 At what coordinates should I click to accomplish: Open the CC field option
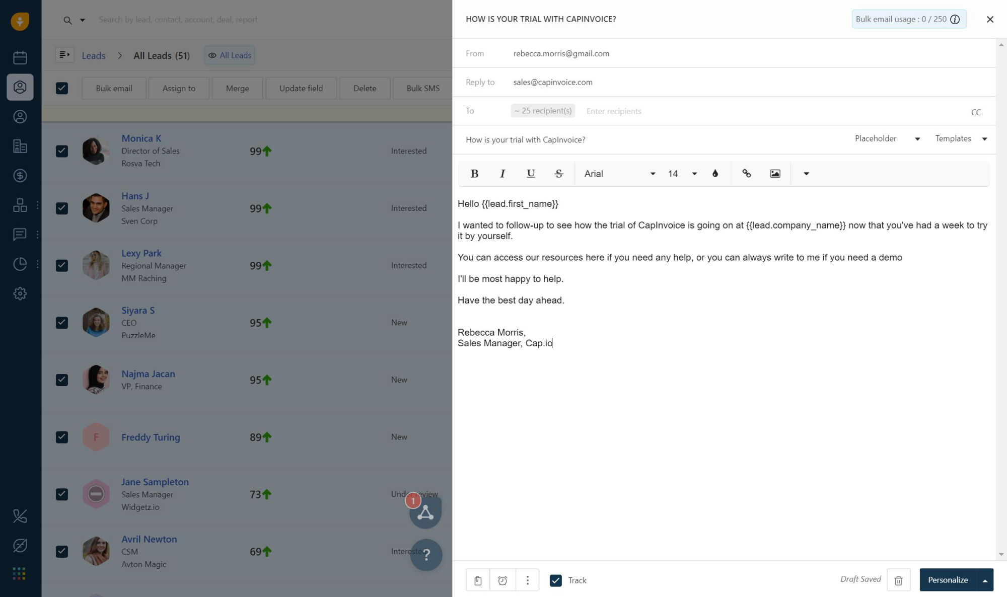pyautogui.click(x=976, y=112)
